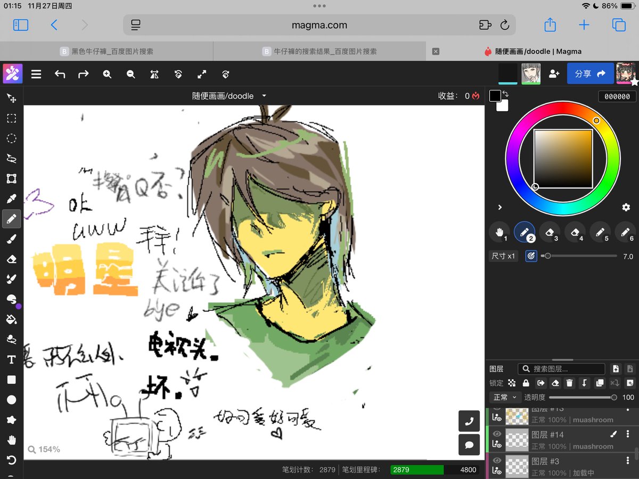The image size is (639, 479).
Task: Open Safari share sheet
Action: (550, 25)
